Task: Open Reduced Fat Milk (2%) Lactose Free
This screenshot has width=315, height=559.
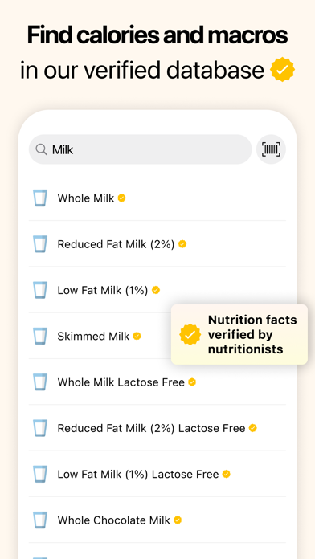Action: (x=157, y=428)
